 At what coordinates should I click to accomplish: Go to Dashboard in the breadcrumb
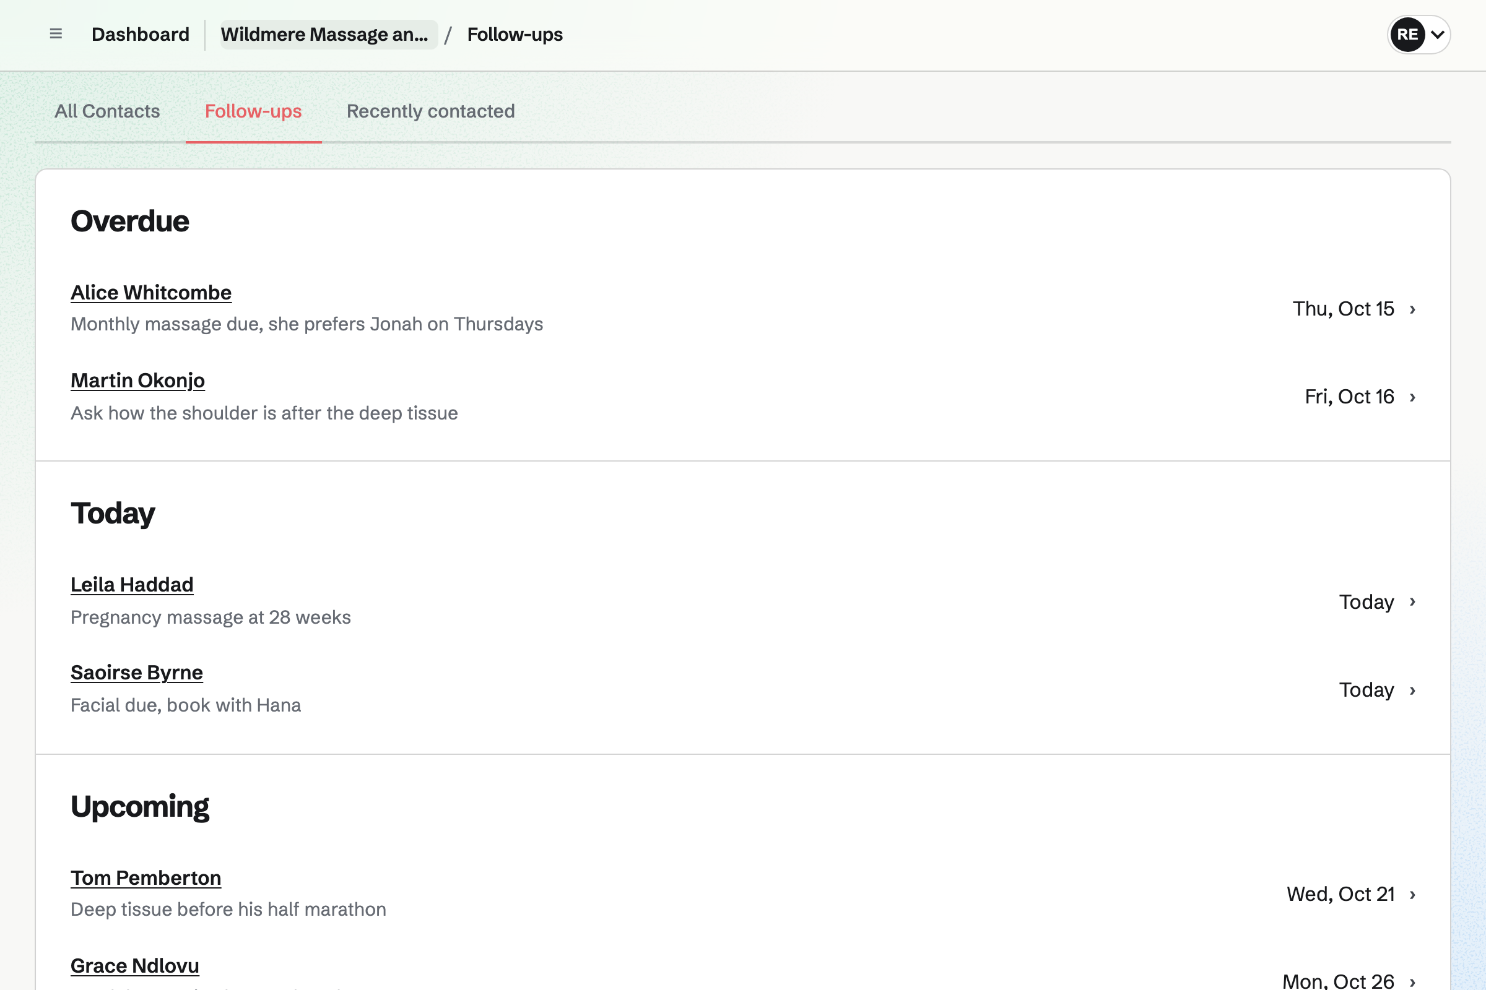pyautogui.click(x=141, y=34)
